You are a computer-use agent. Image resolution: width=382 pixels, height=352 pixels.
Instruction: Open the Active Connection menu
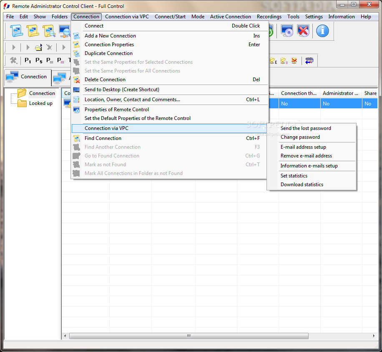231,17
